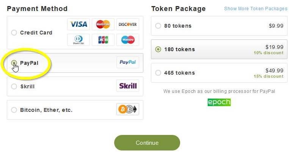This screenshot has height=152, width=289.
Task: Select Bitcoin, Ether, etc. radio button
Action: click(14, 110)
